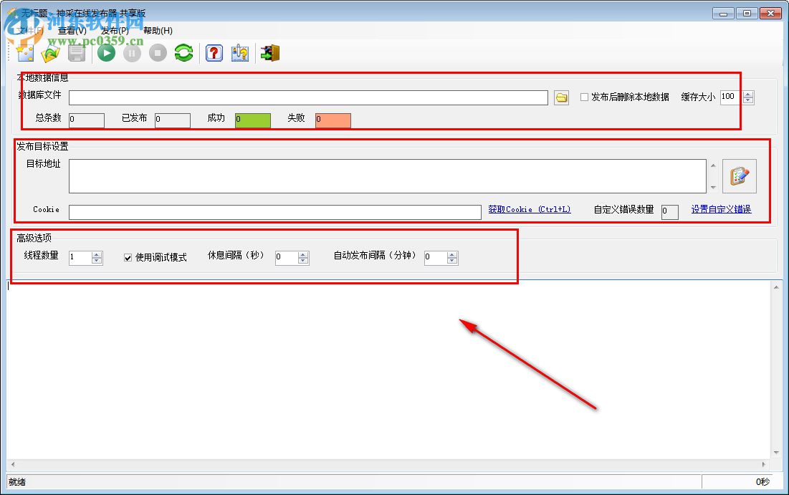Image resolution: width=789 pixels, height=495 pixels.
Task: Increase 线程数量 with up arrow
Action: tap(97, 254)
